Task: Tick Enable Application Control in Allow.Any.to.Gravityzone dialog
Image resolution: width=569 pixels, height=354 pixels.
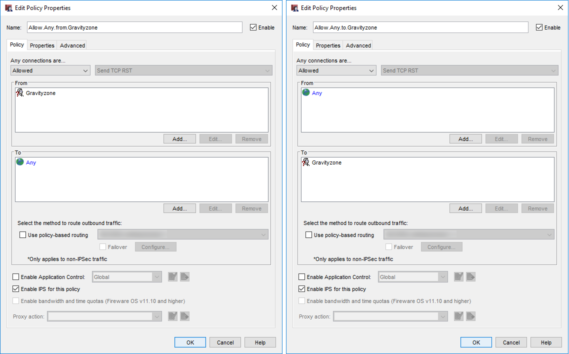Action: point(301,277)
